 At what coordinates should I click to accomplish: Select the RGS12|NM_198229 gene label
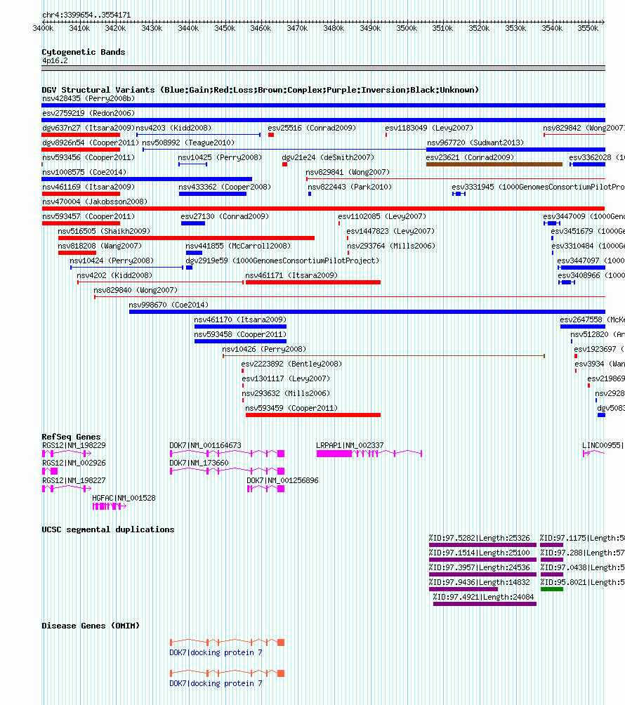click(74, 446)
